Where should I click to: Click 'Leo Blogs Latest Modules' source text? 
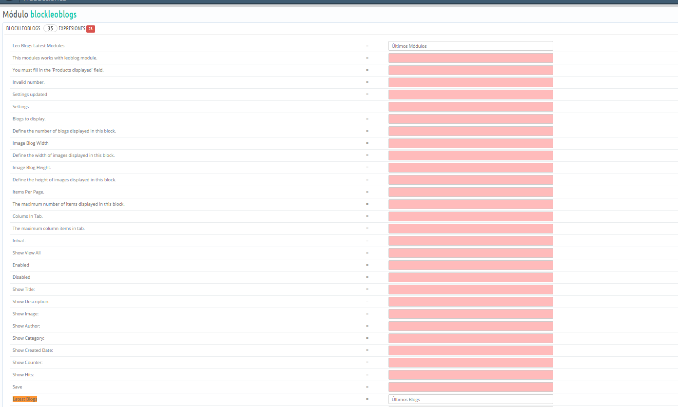click(39, 46)
